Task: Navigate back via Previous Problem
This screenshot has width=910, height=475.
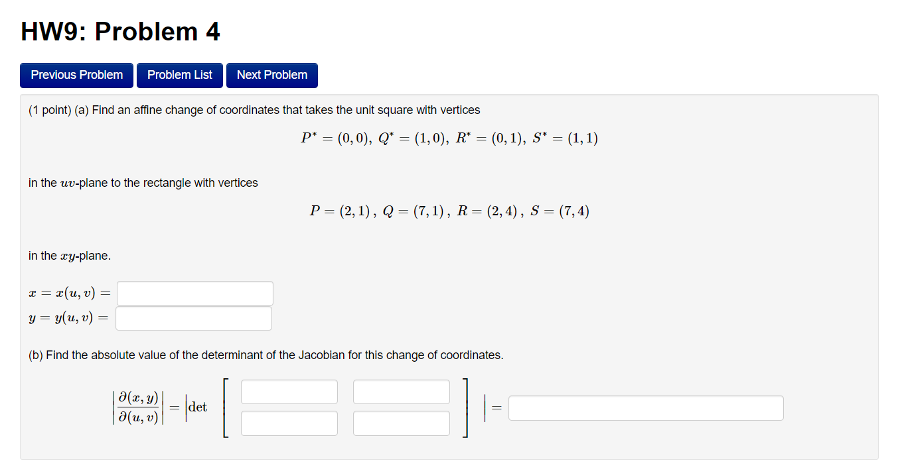Action: [x=76, y=75]
